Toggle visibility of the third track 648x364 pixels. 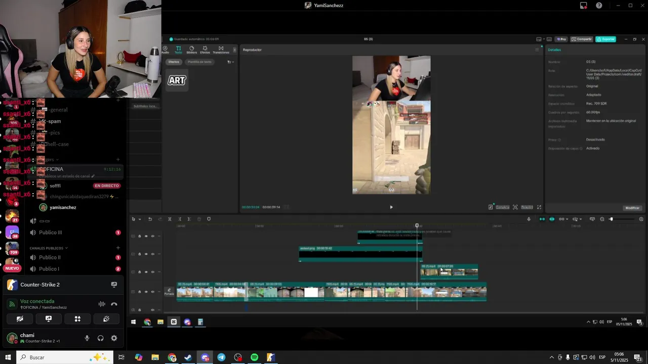tap(146, 272)
